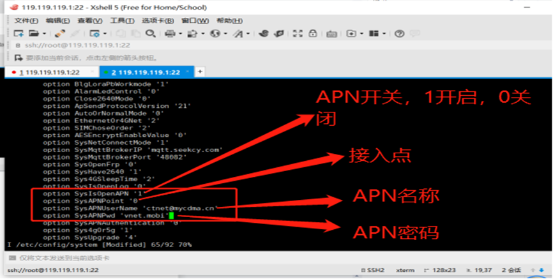The image size is (553, 279).
Task: Click the 128x23 terminal size indicator
Action: pyautogui.click(x=440, y=270)
